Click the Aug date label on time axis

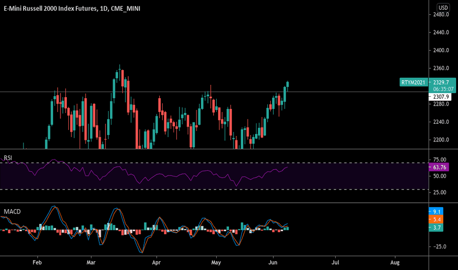tap(395, 263)
